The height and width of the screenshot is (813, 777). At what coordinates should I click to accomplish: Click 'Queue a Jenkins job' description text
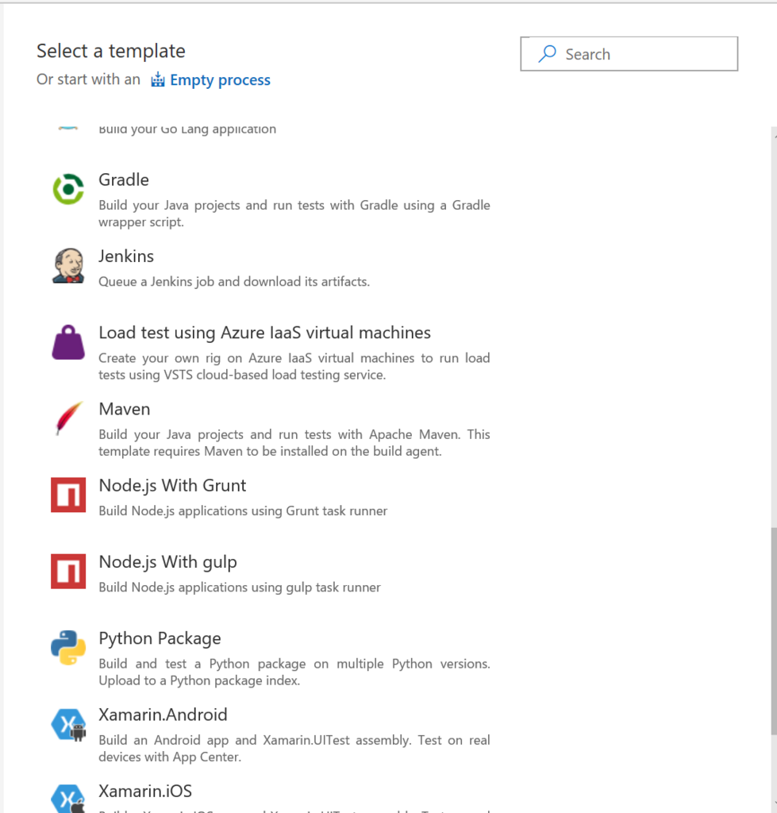click(x=234, y=282)
